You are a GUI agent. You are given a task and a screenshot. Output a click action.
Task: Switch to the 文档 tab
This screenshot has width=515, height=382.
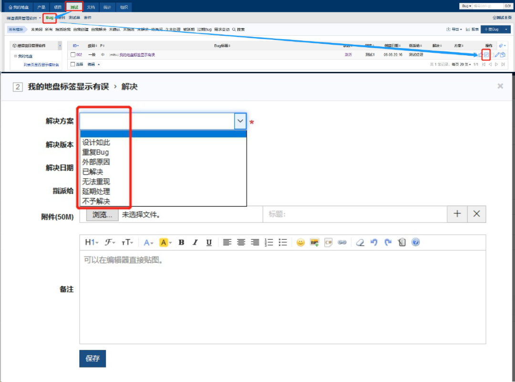click(91, 7)
